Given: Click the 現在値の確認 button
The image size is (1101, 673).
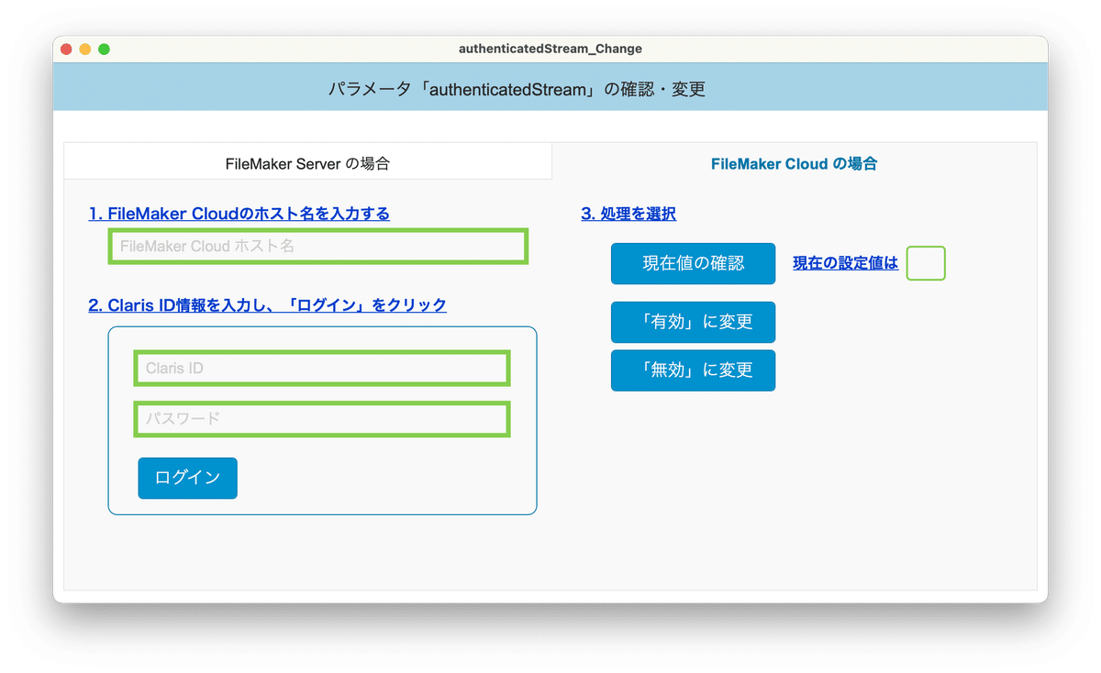Looking at the screenshot, I should click(x=693, y=264).
